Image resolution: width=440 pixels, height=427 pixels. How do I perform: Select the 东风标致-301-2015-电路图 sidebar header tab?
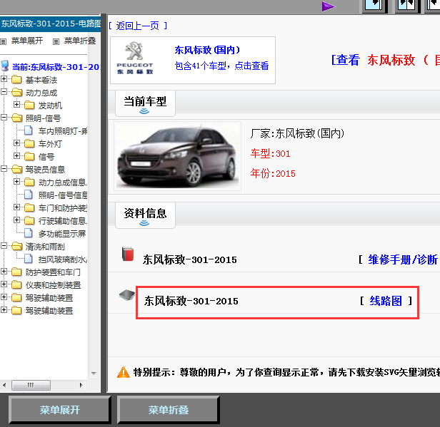coord(51,24)
